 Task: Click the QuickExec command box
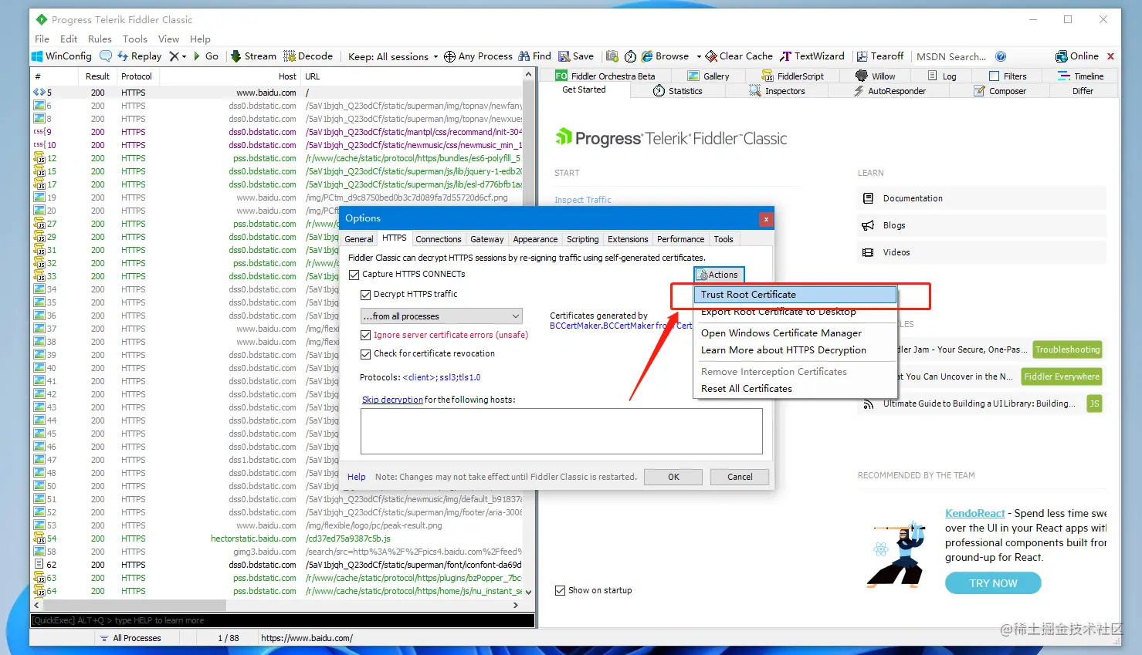[x=283, y=620]
